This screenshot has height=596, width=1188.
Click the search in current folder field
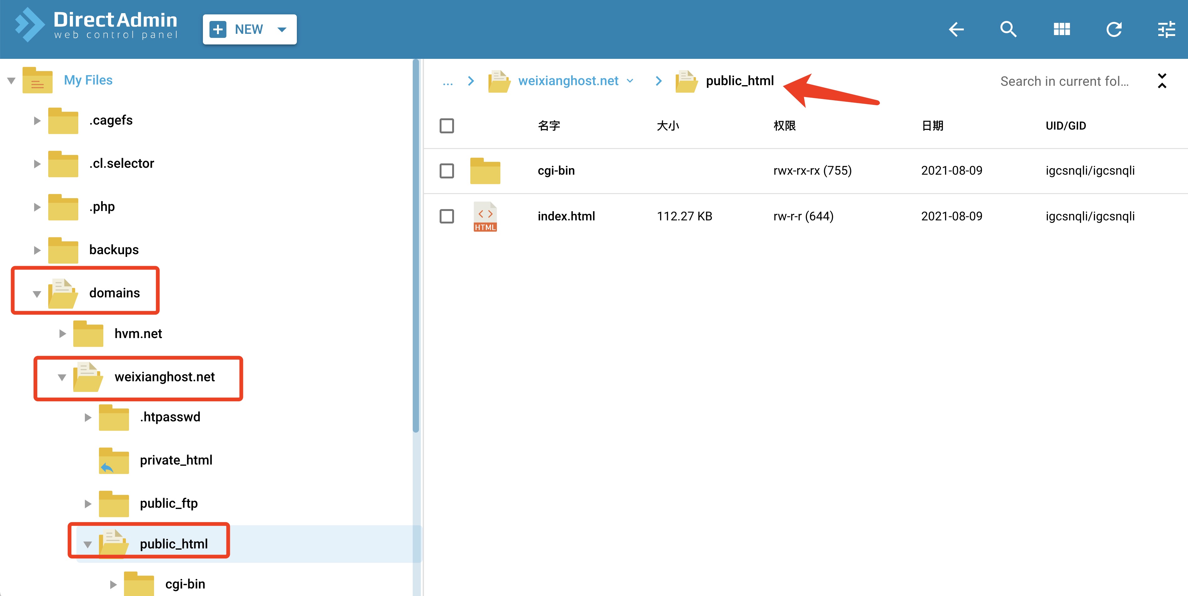(1064, 82)
